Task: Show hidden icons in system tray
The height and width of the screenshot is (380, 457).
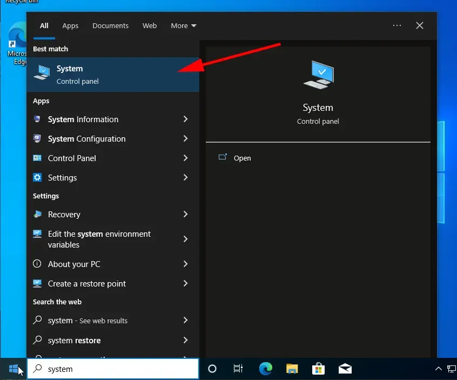Action: 438,369
